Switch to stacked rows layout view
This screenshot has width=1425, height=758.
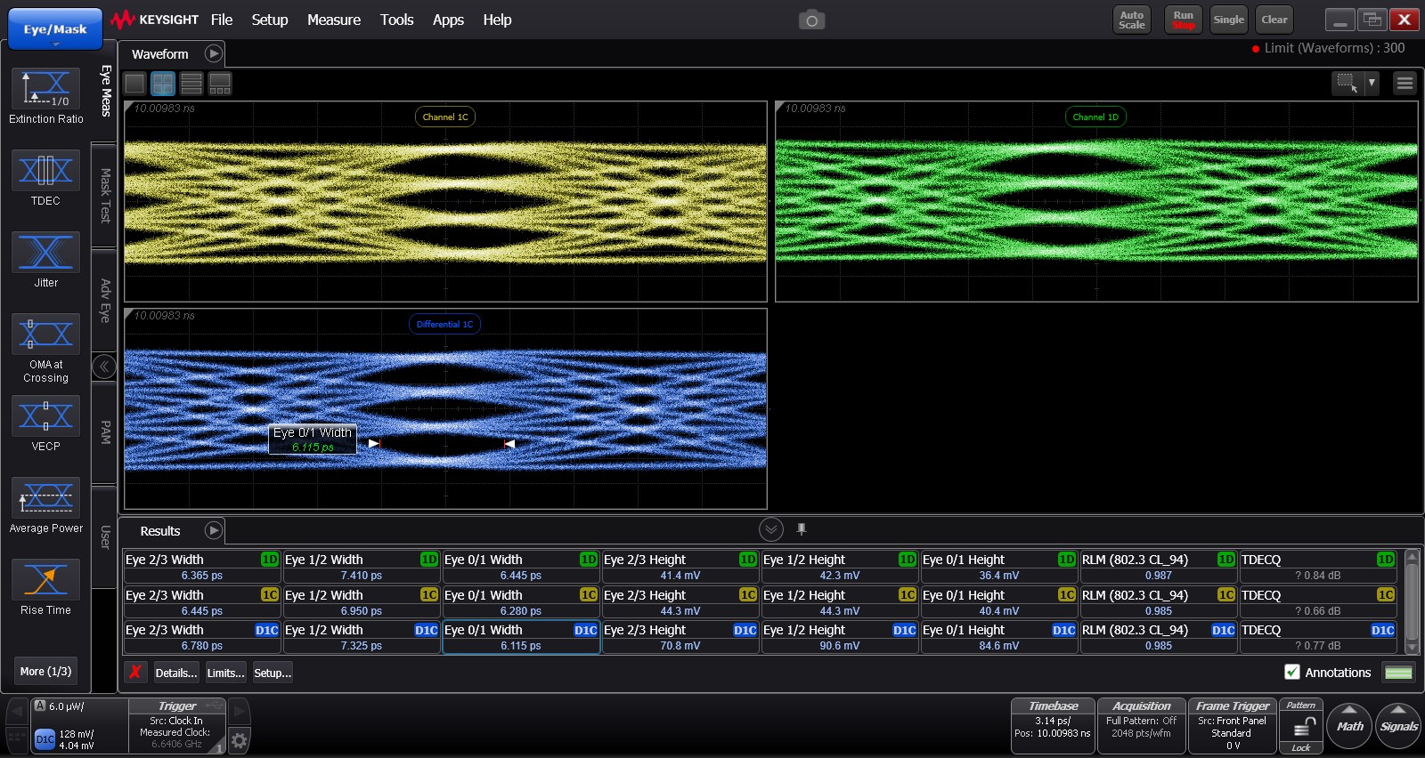click(191, 84)
